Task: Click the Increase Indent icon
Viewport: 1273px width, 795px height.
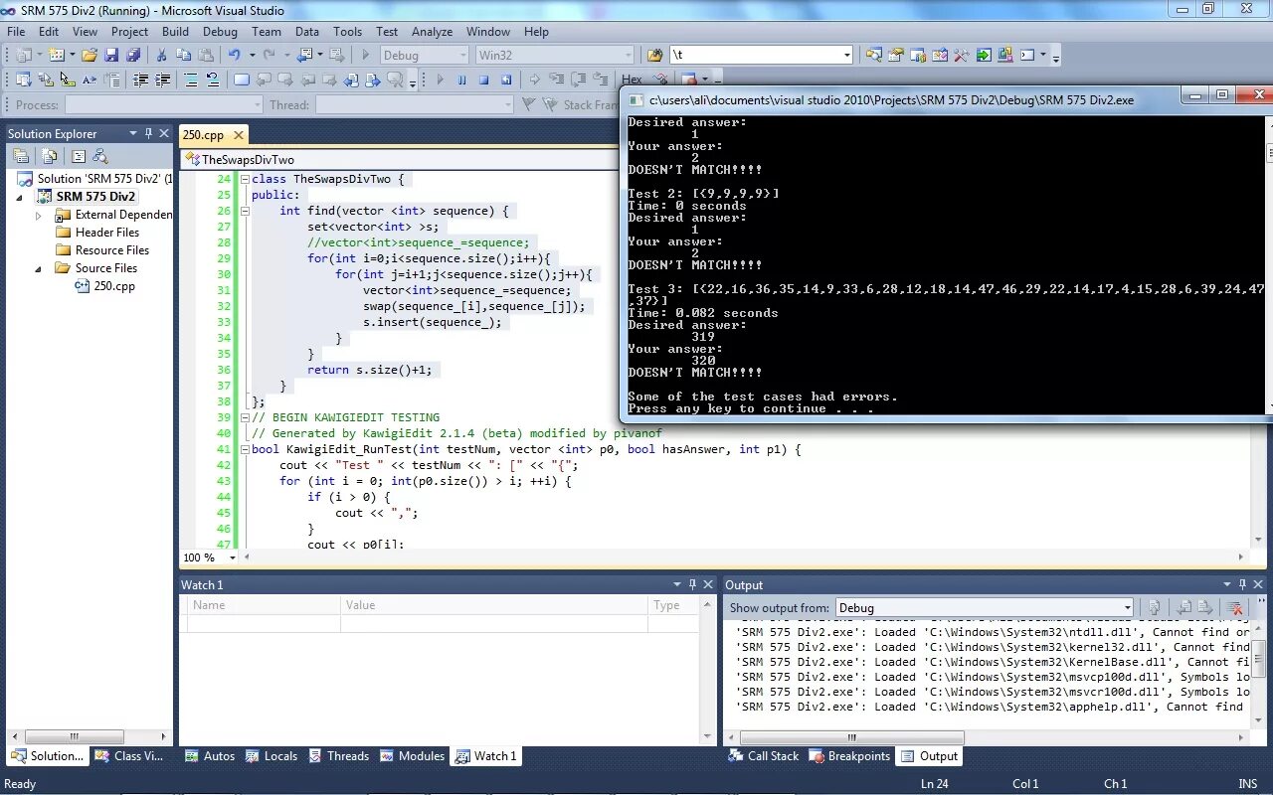Action: click(x=162, y=79)
